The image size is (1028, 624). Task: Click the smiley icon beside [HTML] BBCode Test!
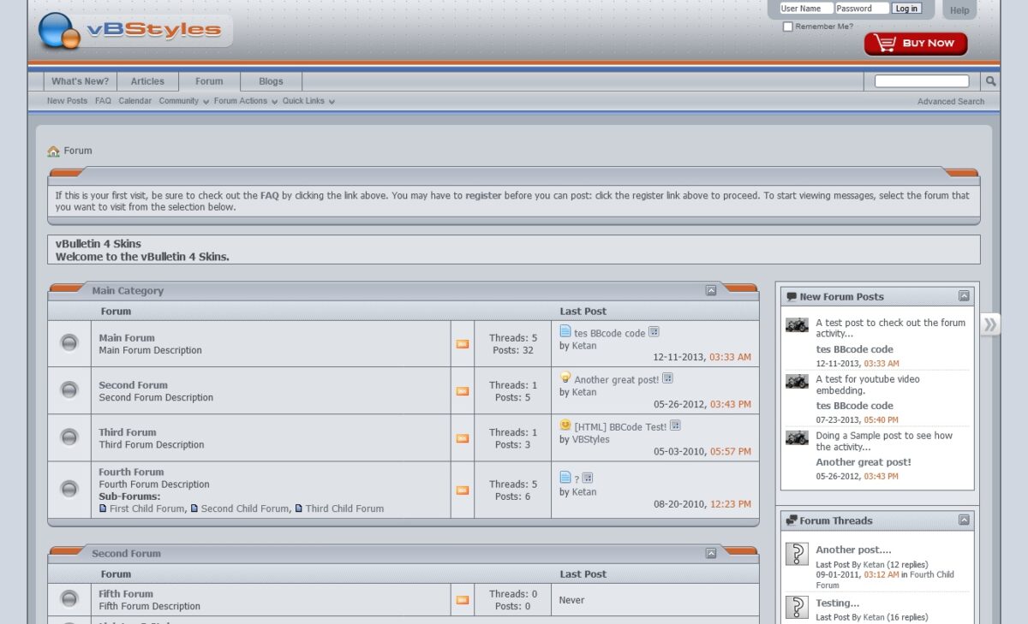tap(565, 424)
